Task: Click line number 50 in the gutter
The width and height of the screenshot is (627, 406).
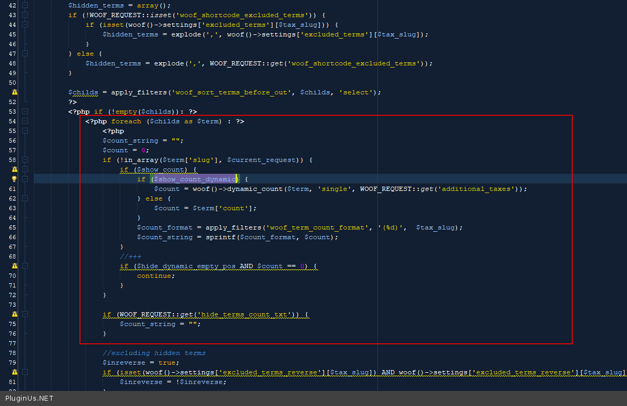Action: [x=12, y=83]
